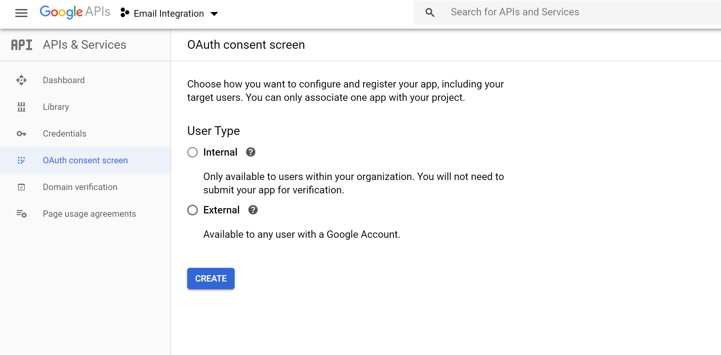Click the Credentials key icon
The height and width of the screenshot is (355, 721).
pyautogui.click(x=21, y=134)
